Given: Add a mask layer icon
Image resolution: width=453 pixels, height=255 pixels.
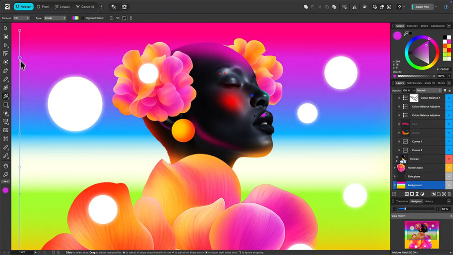Looking at the screenshot, I should point(412,194).
